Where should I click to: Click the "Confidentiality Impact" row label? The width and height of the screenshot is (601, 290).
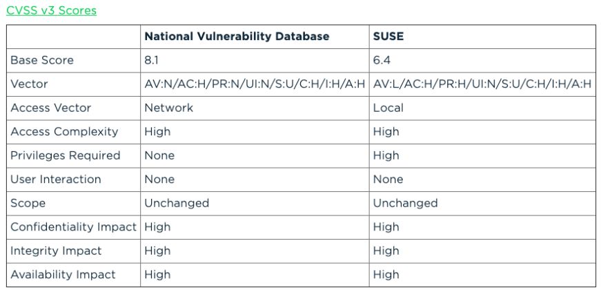73,227
